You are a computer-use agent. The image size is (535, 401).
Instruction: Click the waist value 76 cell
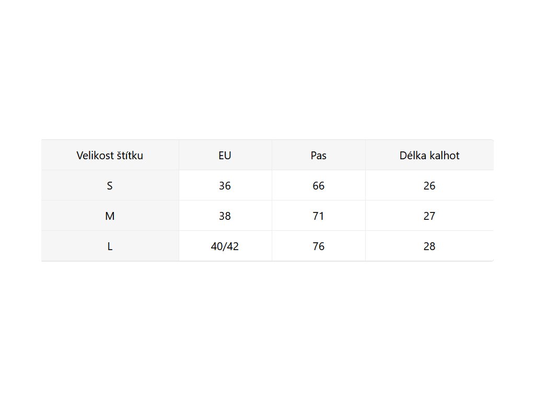(x=318, y=246)
